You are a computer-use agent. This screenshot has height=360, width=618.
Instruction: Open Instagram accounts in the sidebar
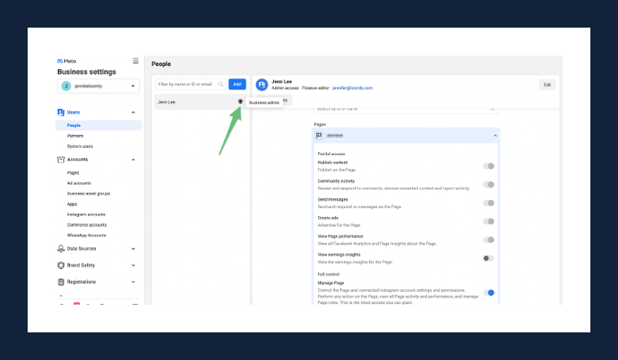click(x=86, y=215)
